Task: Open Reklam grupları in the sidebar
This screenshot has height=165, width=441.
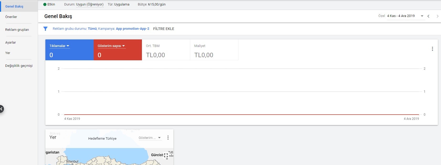Action: click(x=17, y=30)
